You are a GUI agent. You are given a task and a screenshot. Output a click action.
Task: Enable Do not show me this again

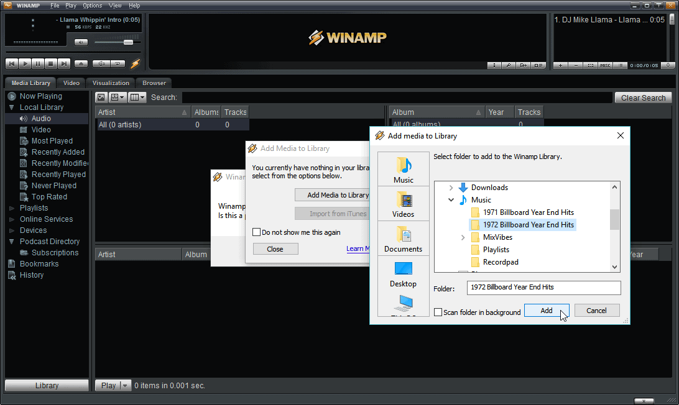point(257,232)
